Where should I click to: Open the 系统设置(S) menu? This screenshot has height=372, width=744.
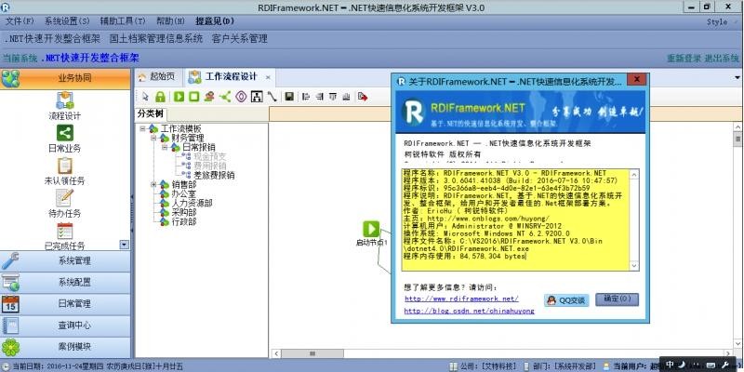(67, 21)
